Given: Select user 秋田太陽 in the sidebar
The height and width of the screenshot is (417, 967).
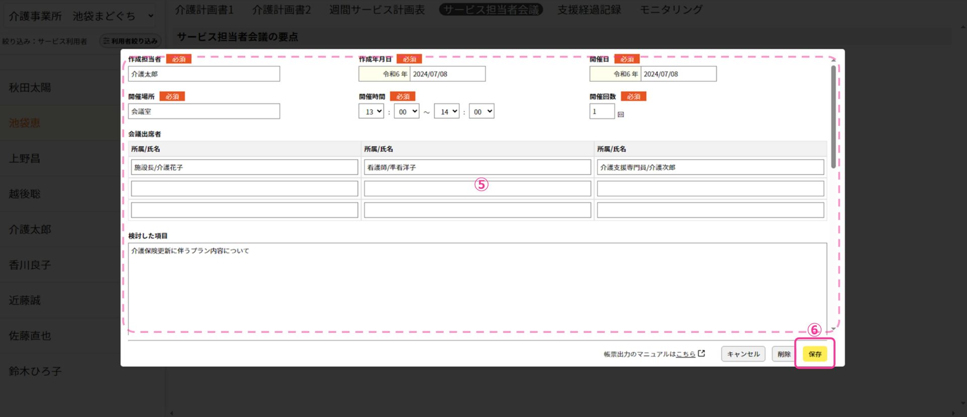Looking at the screenshot, I should click(x=30, y=88).
